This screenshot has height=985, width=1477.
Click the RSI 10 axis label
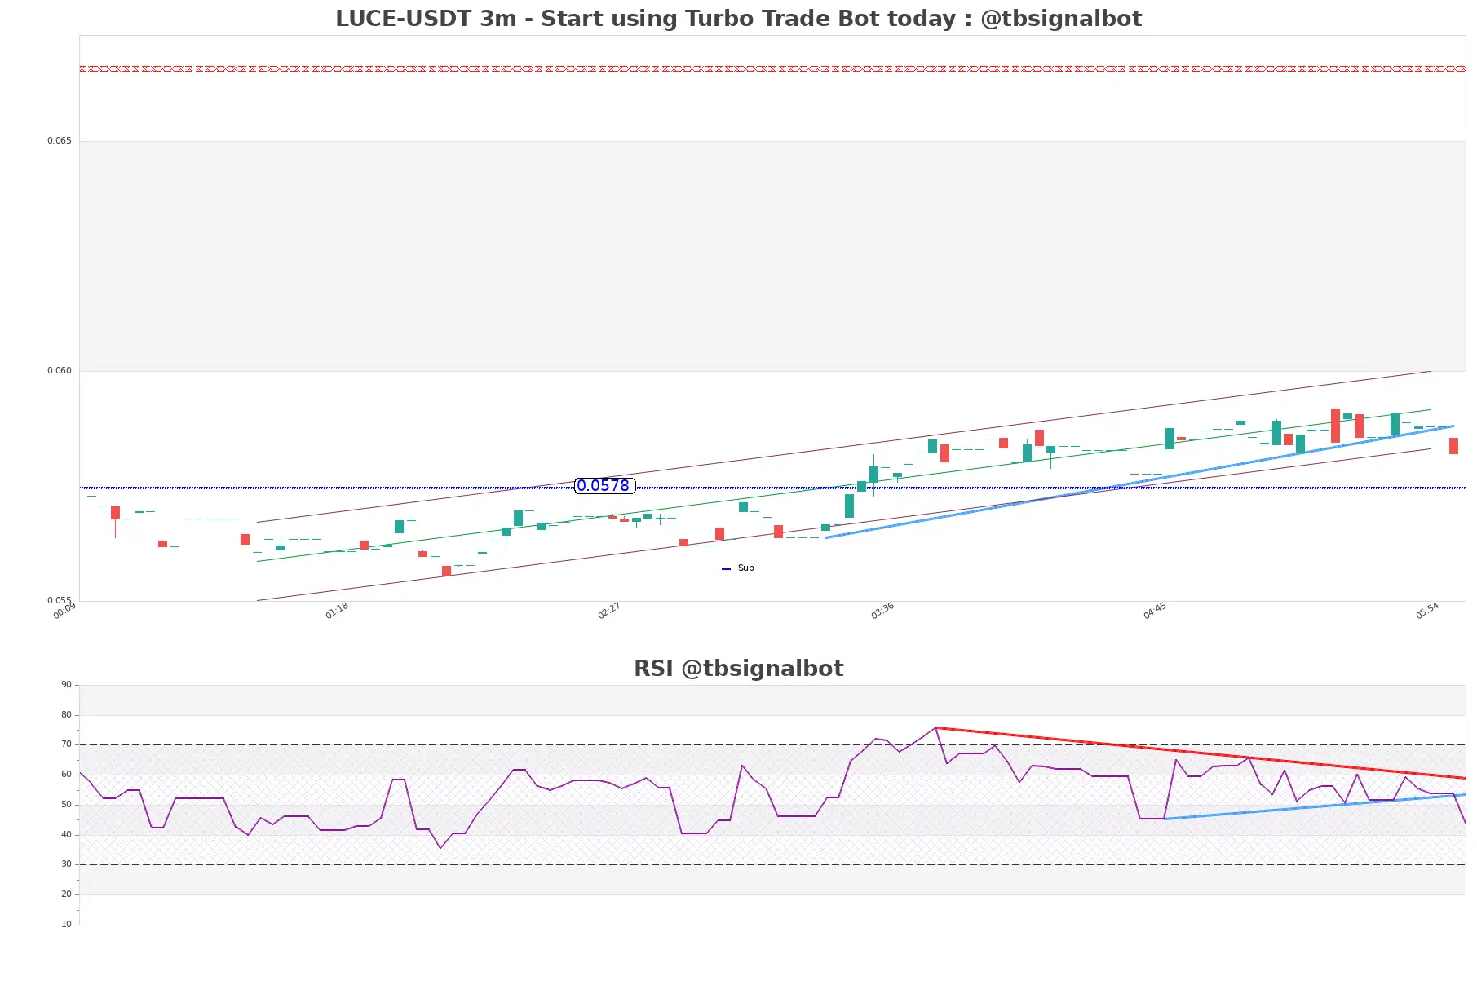66,925
